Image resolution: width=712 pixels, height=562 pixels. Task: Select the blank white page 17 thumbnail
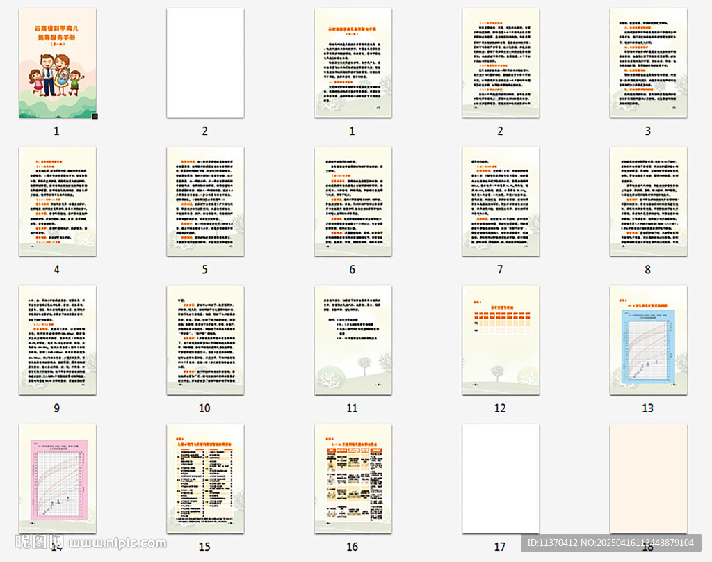501,479
